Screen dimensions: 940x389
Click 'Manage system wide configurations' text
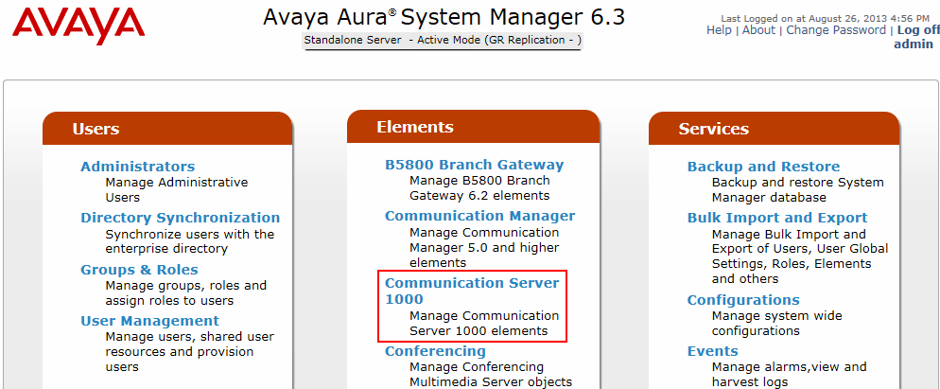coord(777,323)
